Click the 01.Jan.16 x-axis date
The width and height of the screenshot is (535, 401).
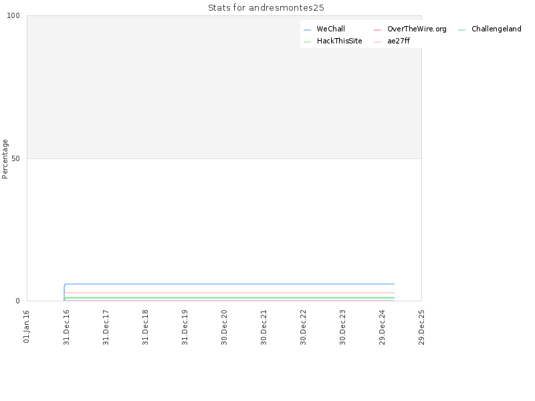[27, 327]
